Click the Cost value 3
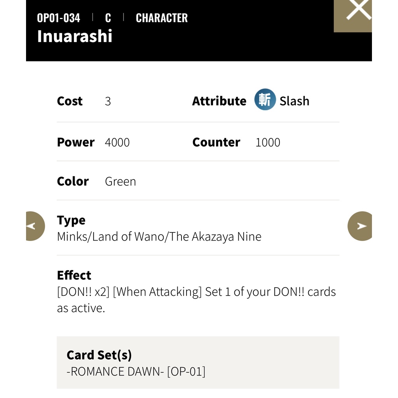This screenshot has width=398, height=398. [x=108, y=101]
